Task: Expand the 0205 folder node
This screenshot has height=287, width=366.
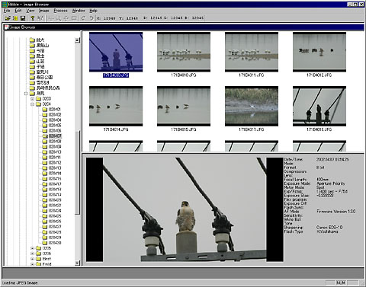Action: tap(32, 248)
